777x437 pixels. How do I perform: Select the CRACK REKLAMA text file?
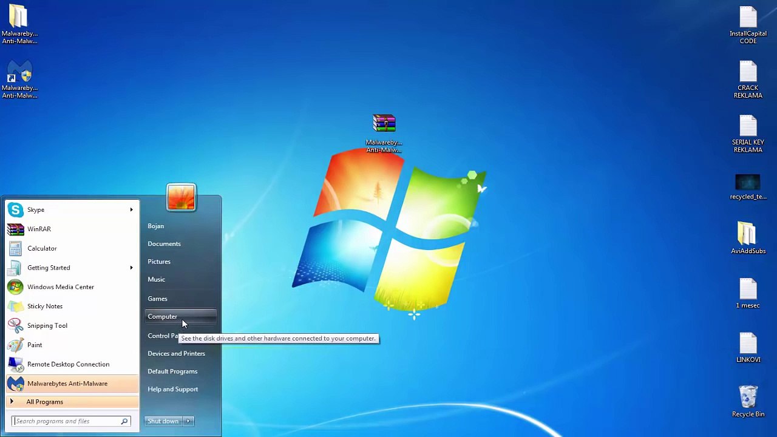click(x=748, y=80)
